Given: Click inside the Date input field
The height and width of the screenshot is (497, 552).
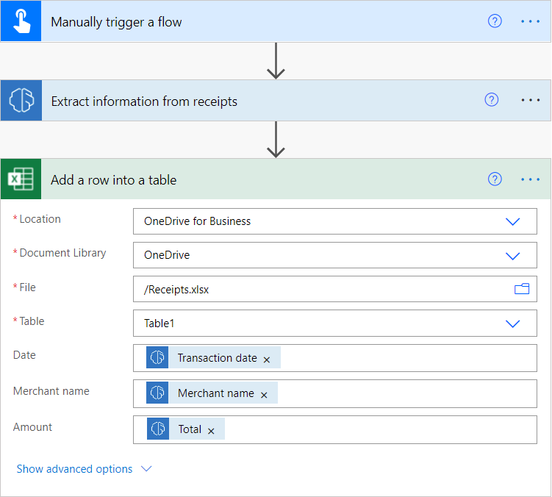Looking at the screenshot, I should (x=404, y=359).
